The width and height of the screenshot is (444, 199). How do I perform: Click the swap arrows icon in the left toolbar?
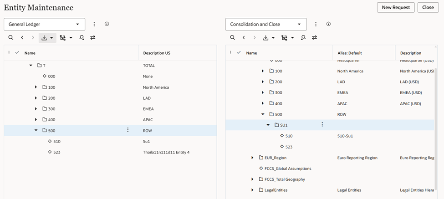point(93,38)
